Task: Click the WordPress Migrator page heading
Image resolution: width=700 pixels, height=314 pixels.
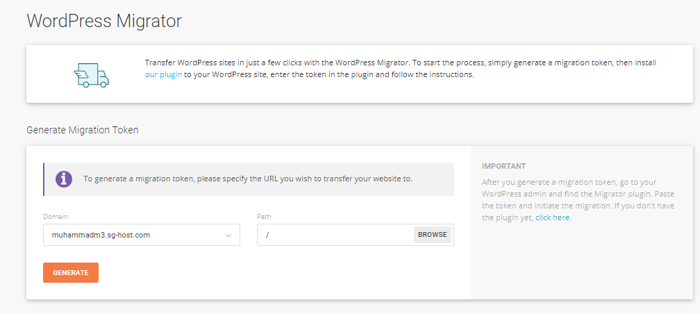Action: click(x=104, y=21)
